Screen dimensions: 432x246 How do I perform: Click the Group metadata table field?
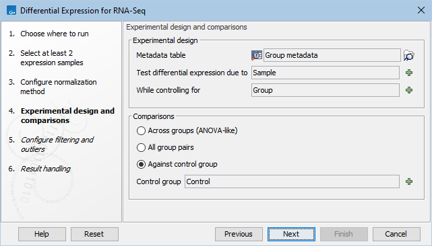click(x=332, y=55)
